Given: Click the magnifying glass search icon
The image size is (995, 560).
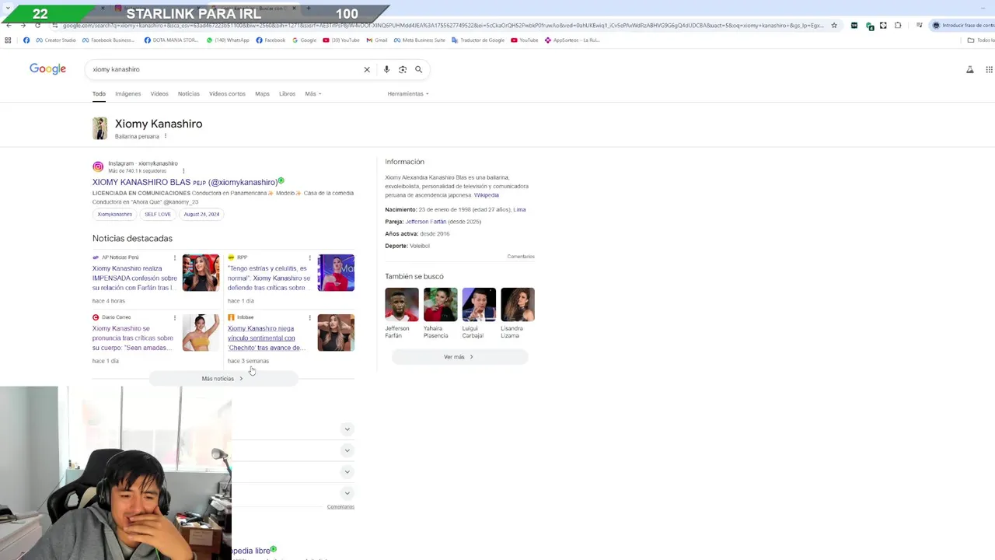Looking at the screenshot, I should click(x=418, y=69).
